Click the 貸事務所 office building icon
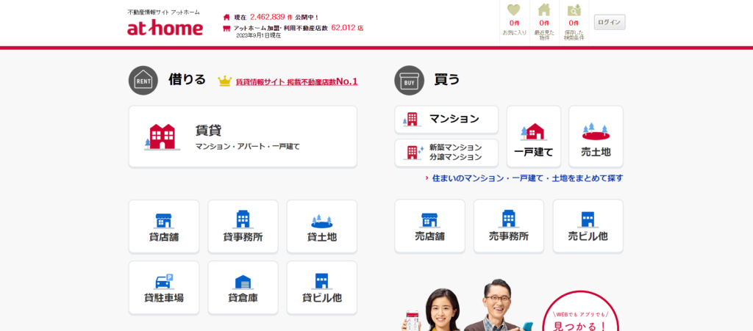This screenshot has height=331, width=753. pos(243,220)
